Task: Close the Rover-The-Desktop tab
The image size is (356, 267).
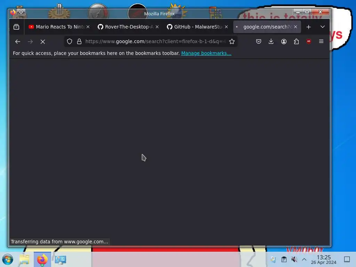Action: (x=157, y=27)
